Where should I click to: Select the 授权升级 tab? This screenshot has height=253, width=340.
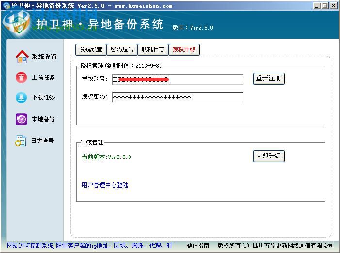click(184, 49)
